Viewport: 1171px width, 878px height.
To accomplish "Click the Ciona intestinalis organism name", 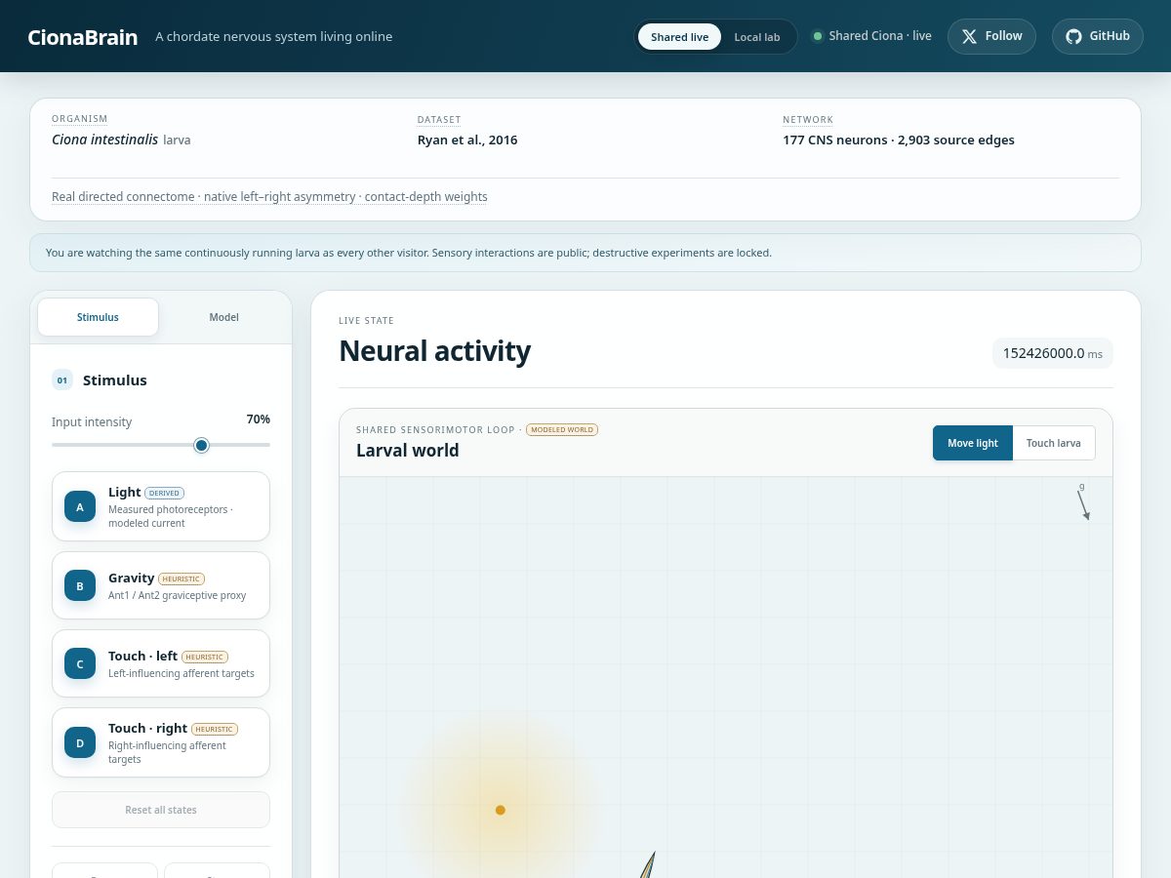I will (104, 140).
